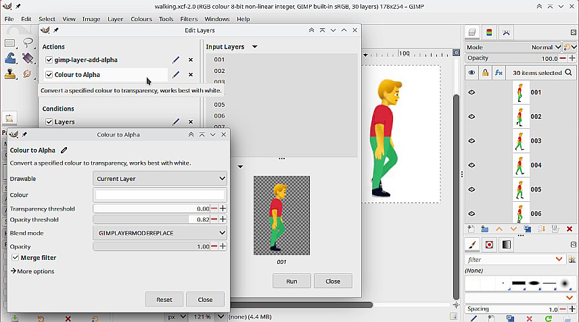579x322 pixels.
Task: Open the Blend mode dropdown
Action: click(x=160, y=233)
